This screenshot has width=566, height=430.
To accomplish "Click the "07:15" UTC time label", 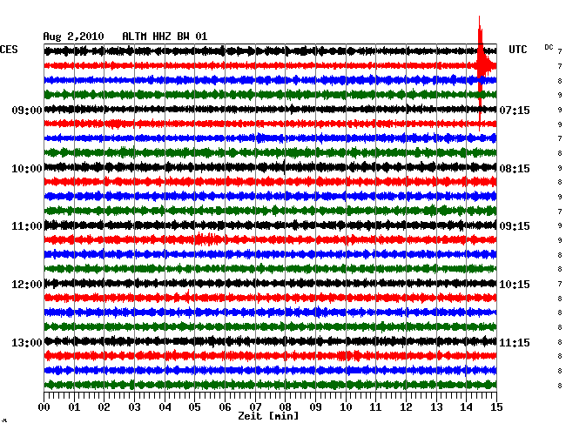I will pos(515,110).
